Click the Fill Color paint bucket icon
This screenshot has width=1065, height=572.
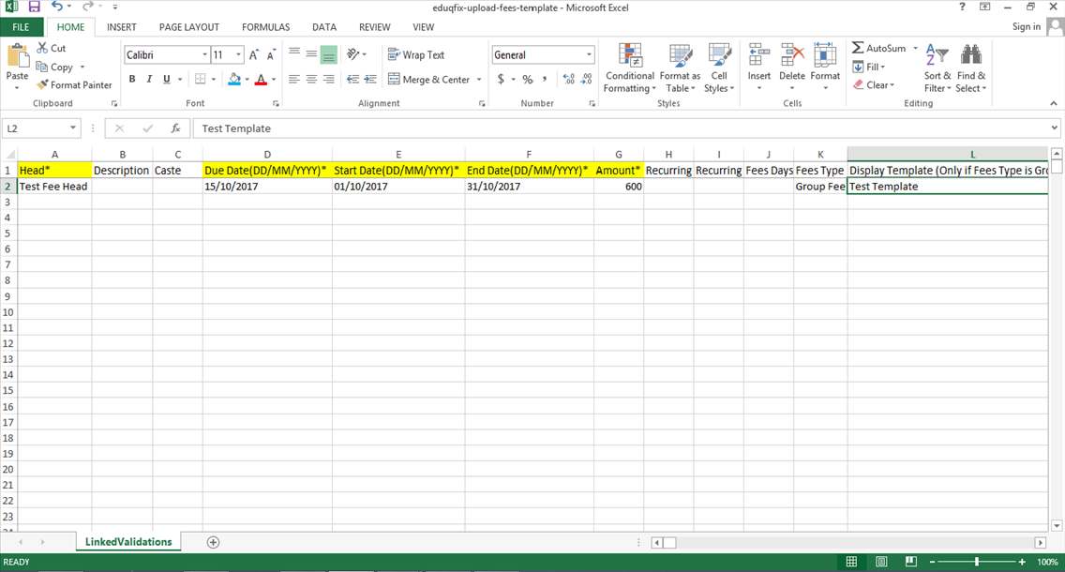click(x=234, y=79)
